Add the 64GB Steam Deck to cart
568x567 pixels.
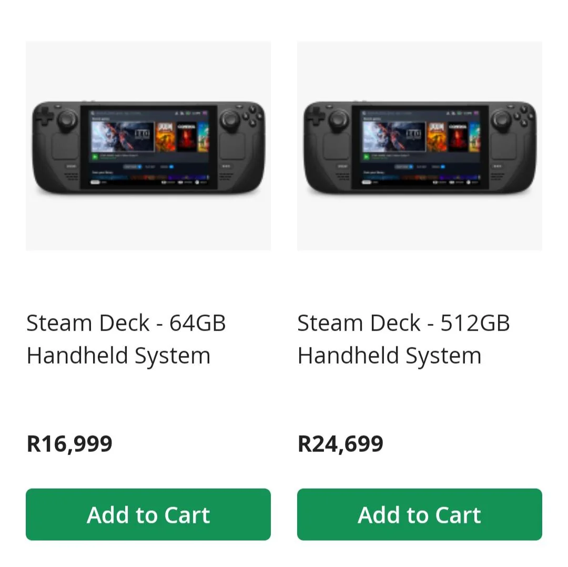click(148, 514)
